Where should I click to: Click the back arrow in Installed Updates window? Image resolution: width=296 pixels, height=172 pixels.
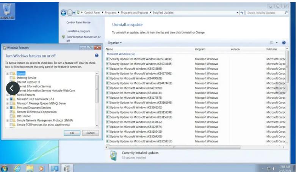click(63, 13)
